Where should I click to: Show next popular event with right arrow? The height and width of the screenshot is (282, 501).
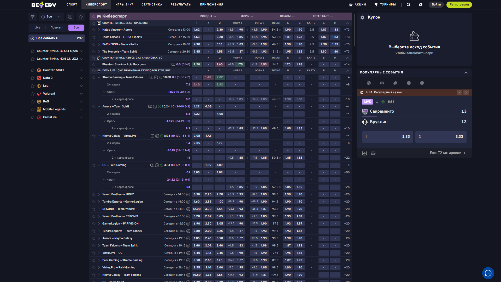tap(466, 93)
